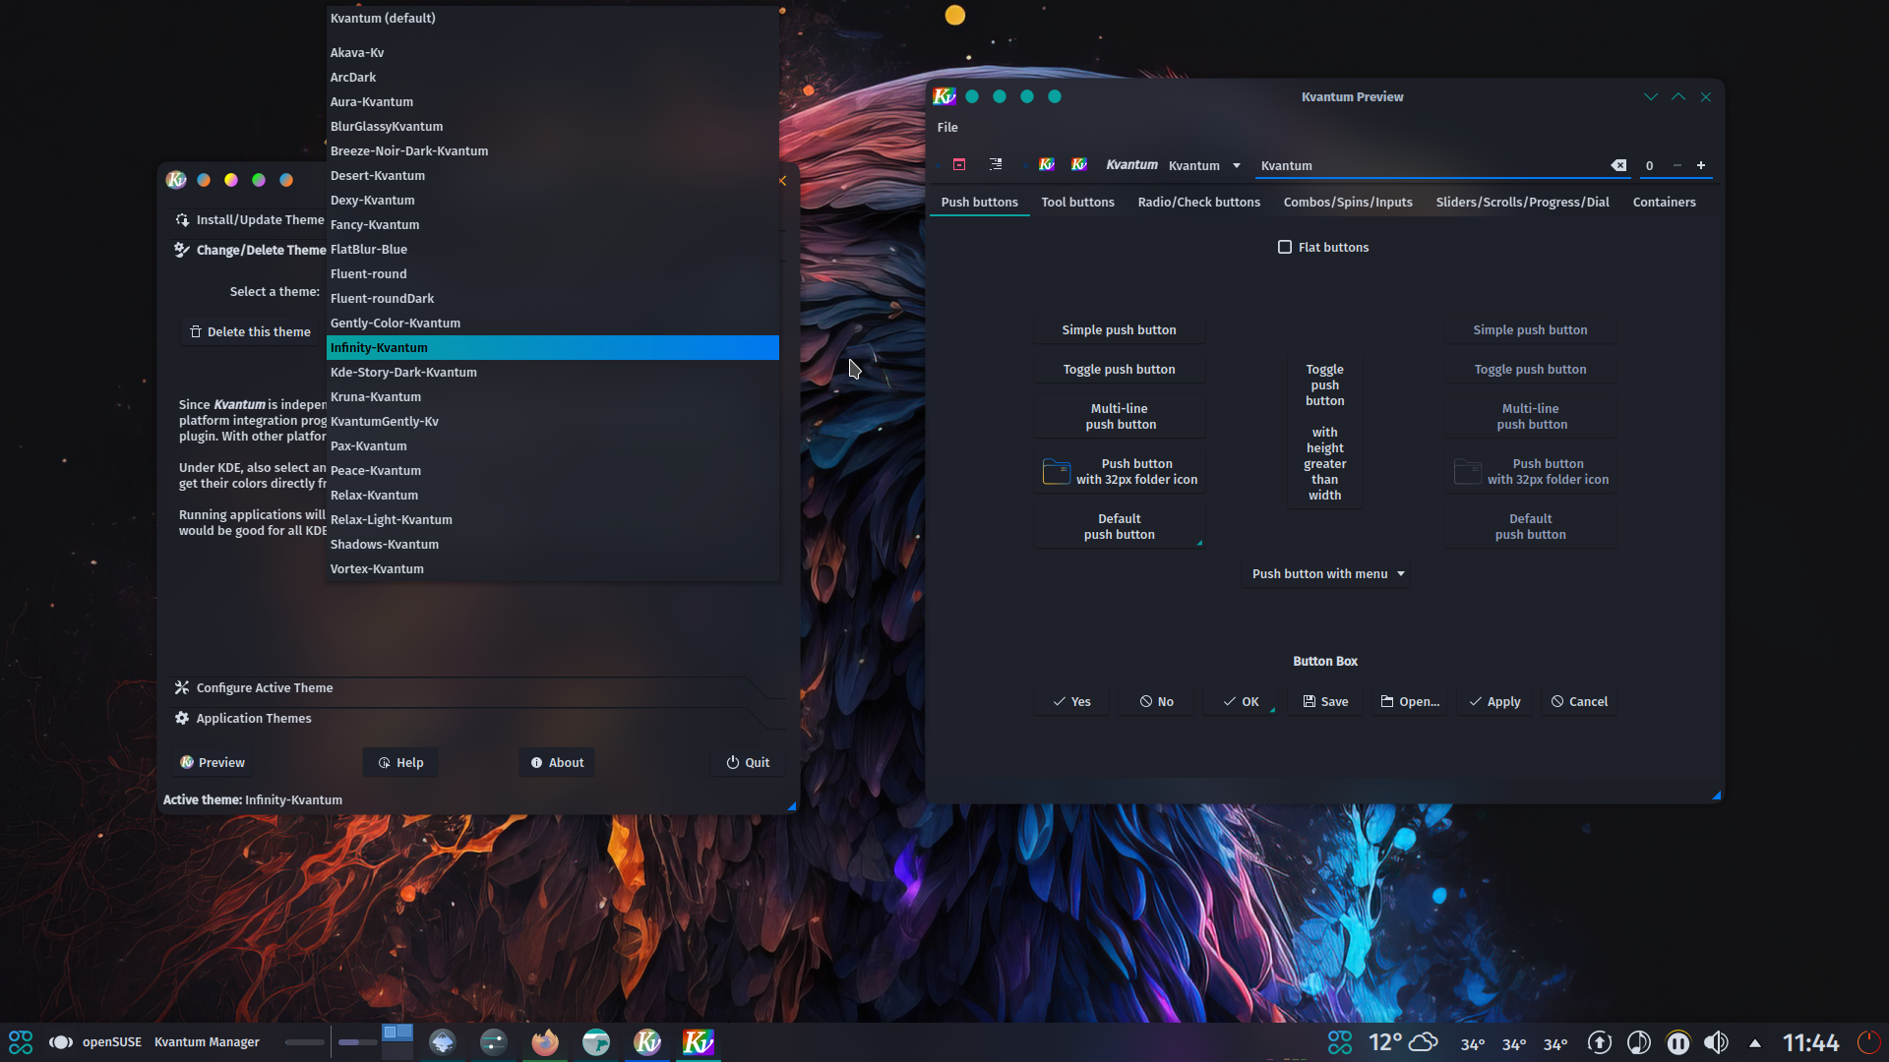Select the highlighted Infinity-Kvantum theme entry
The width and height of the screenshot is (1889, 1062).
coord(552,347)
